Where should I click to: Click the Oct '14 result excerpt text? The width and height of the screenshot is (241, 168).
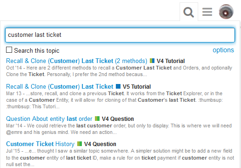pyautogui.click(x=119, y=71)
